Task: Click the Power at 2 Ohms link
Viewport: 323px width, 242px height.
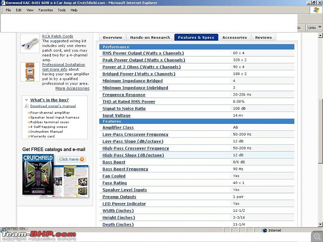Action: point(142,67)
